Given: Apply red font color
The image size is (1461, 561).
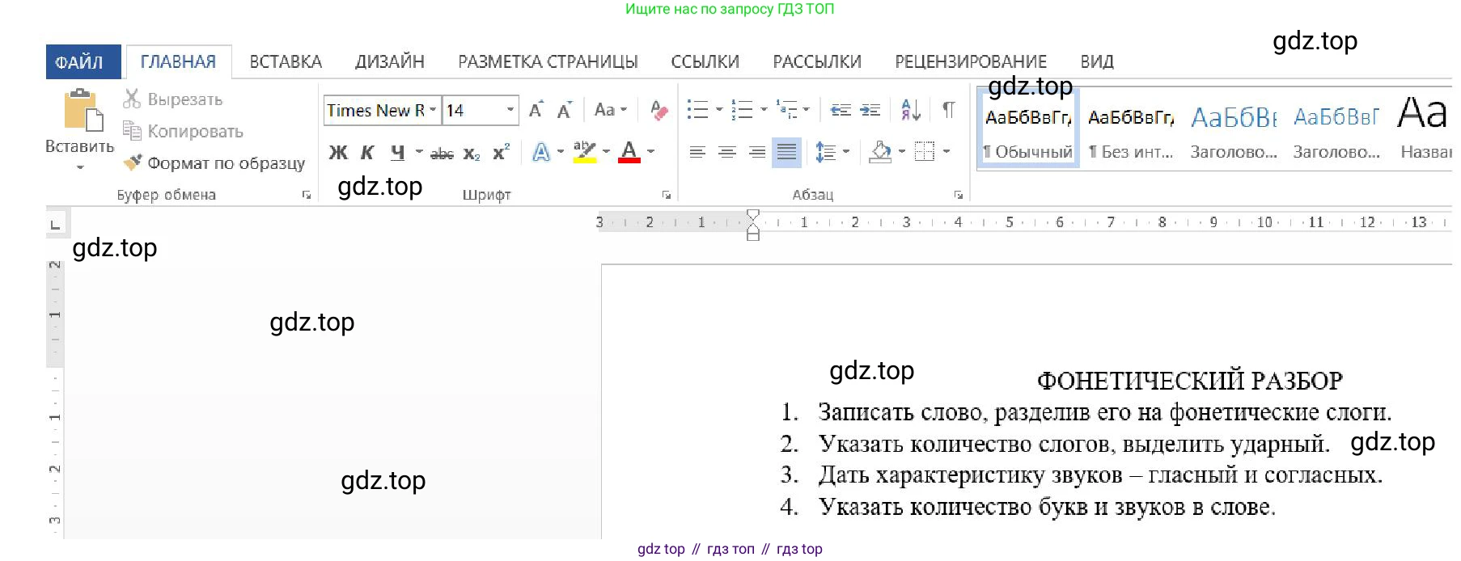Looking at the screenshot, I should (x=629, y=152).
